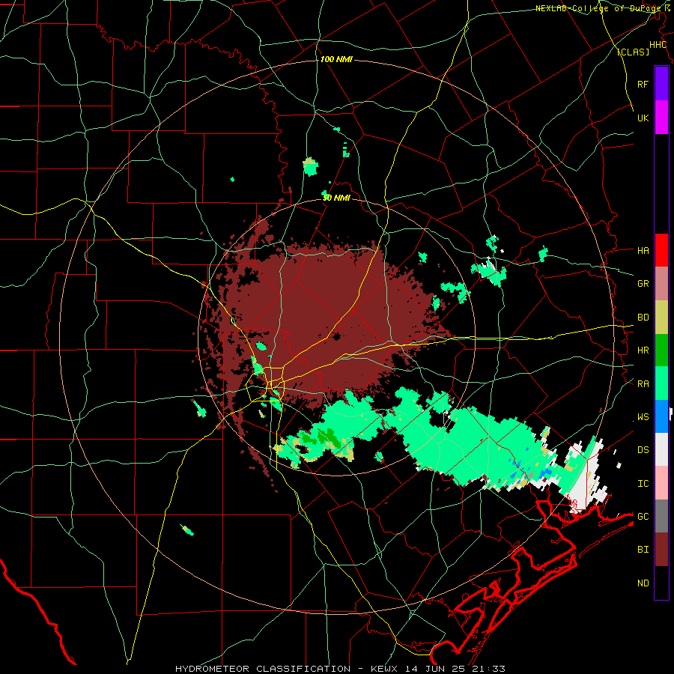Viewport: 674px width, 674px height.
Task: Click the [CLAS] units label
Action: (633, 52)
